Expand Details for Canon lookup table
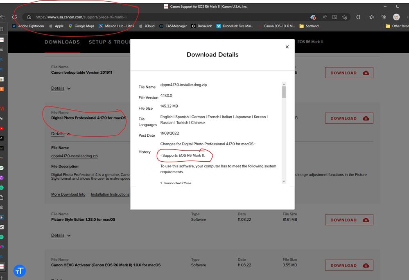Image resolution: width=409 pixels, height=280 pixels. point(61,88)
